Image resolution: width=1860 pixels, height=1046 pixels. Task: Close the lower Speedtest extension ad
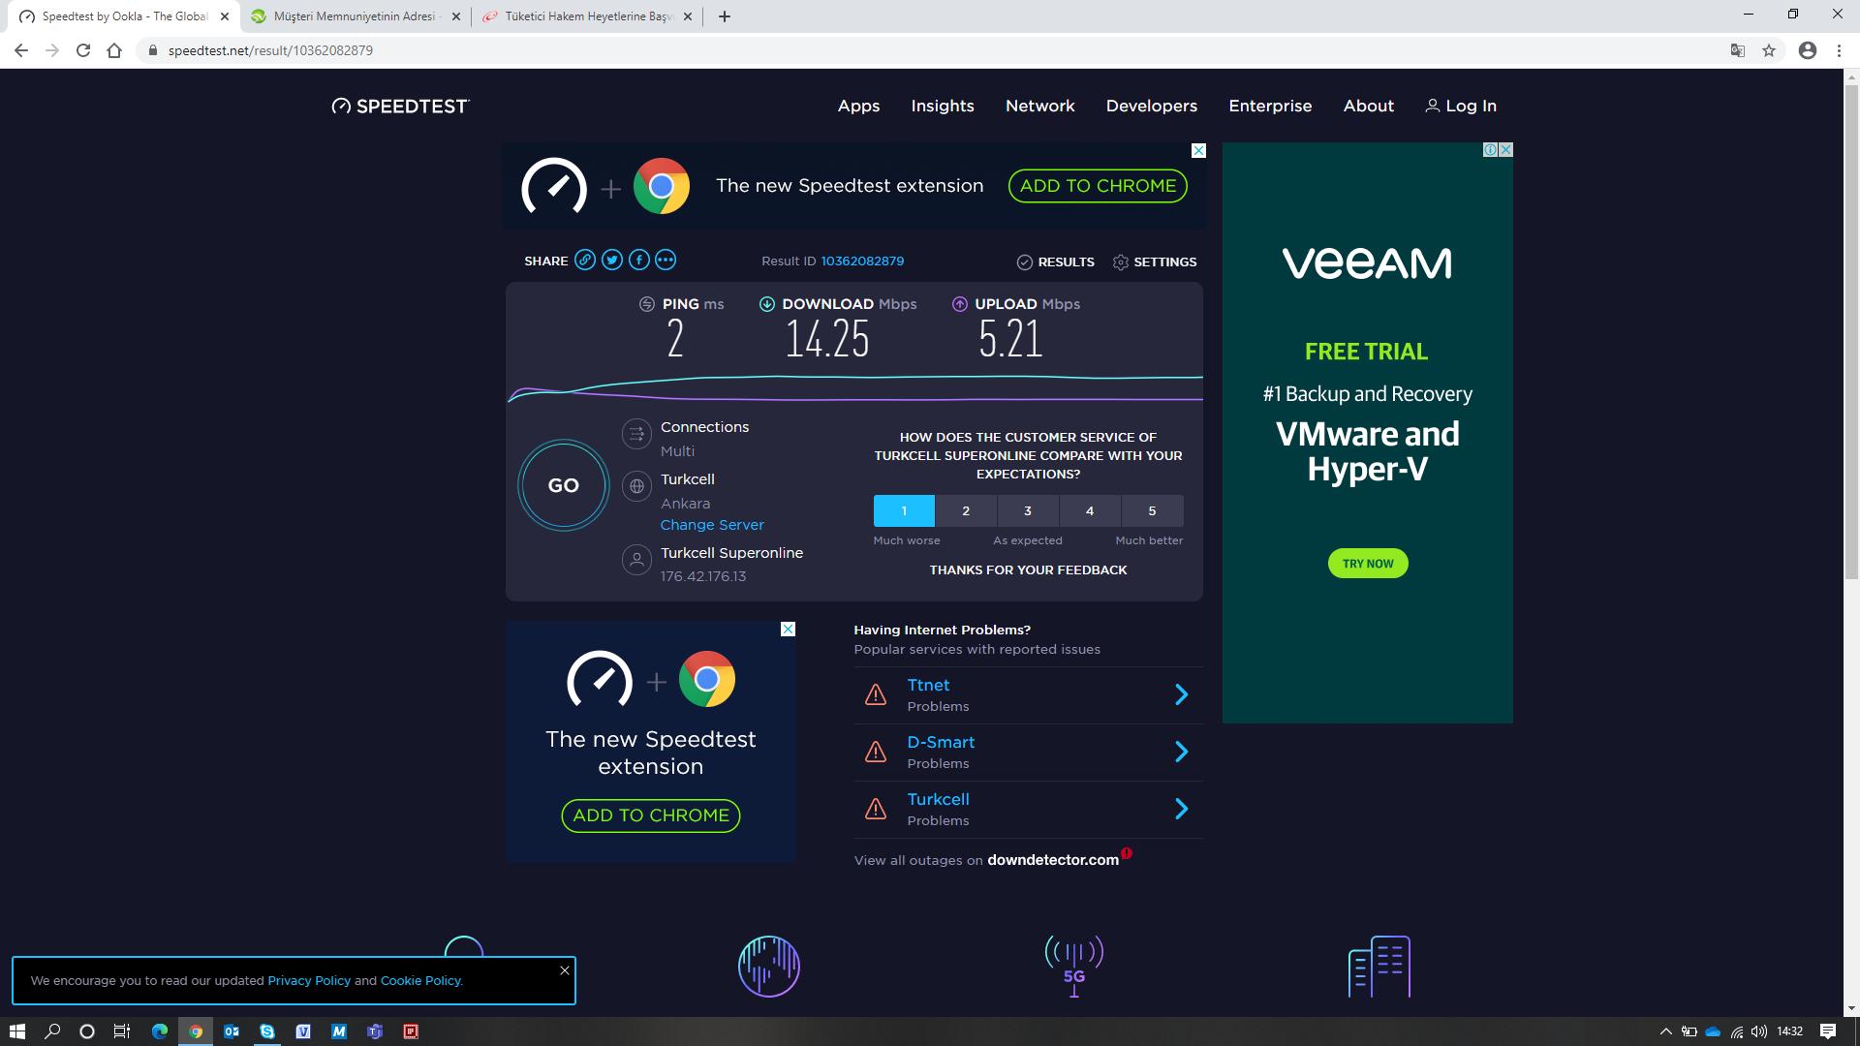pos(788,630)
